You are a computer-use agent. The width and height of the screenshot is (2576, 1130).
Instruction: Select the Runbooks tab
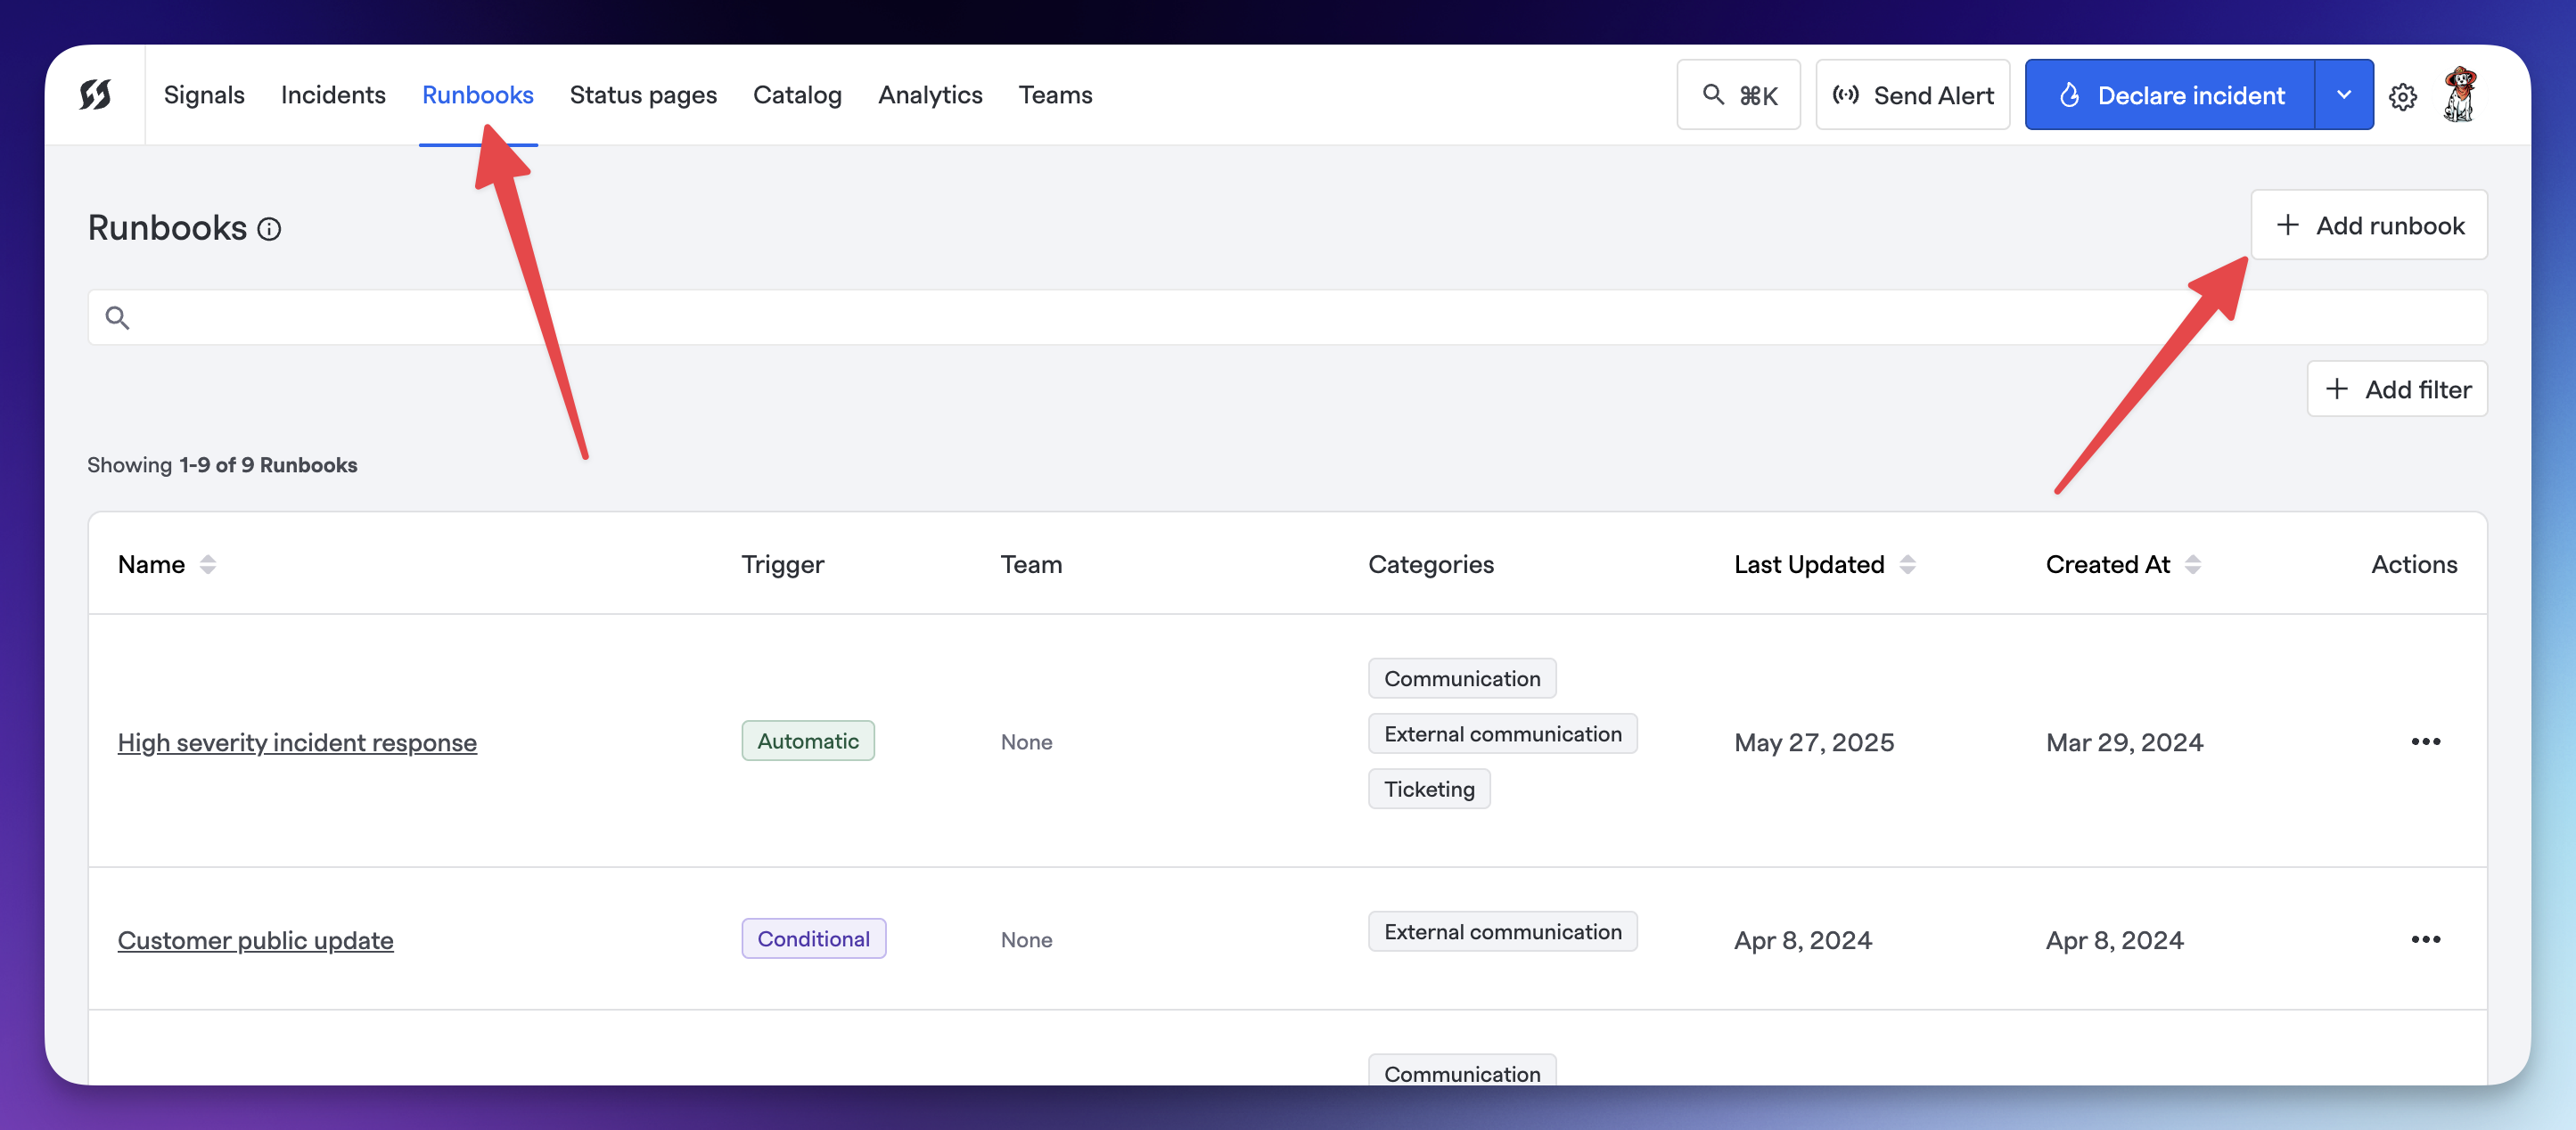tap(478, 95)
